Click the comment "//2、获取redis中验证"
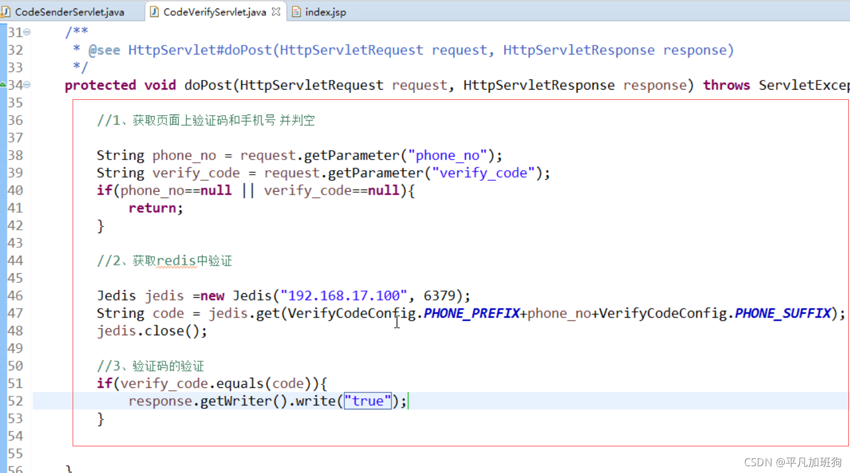 165,261
